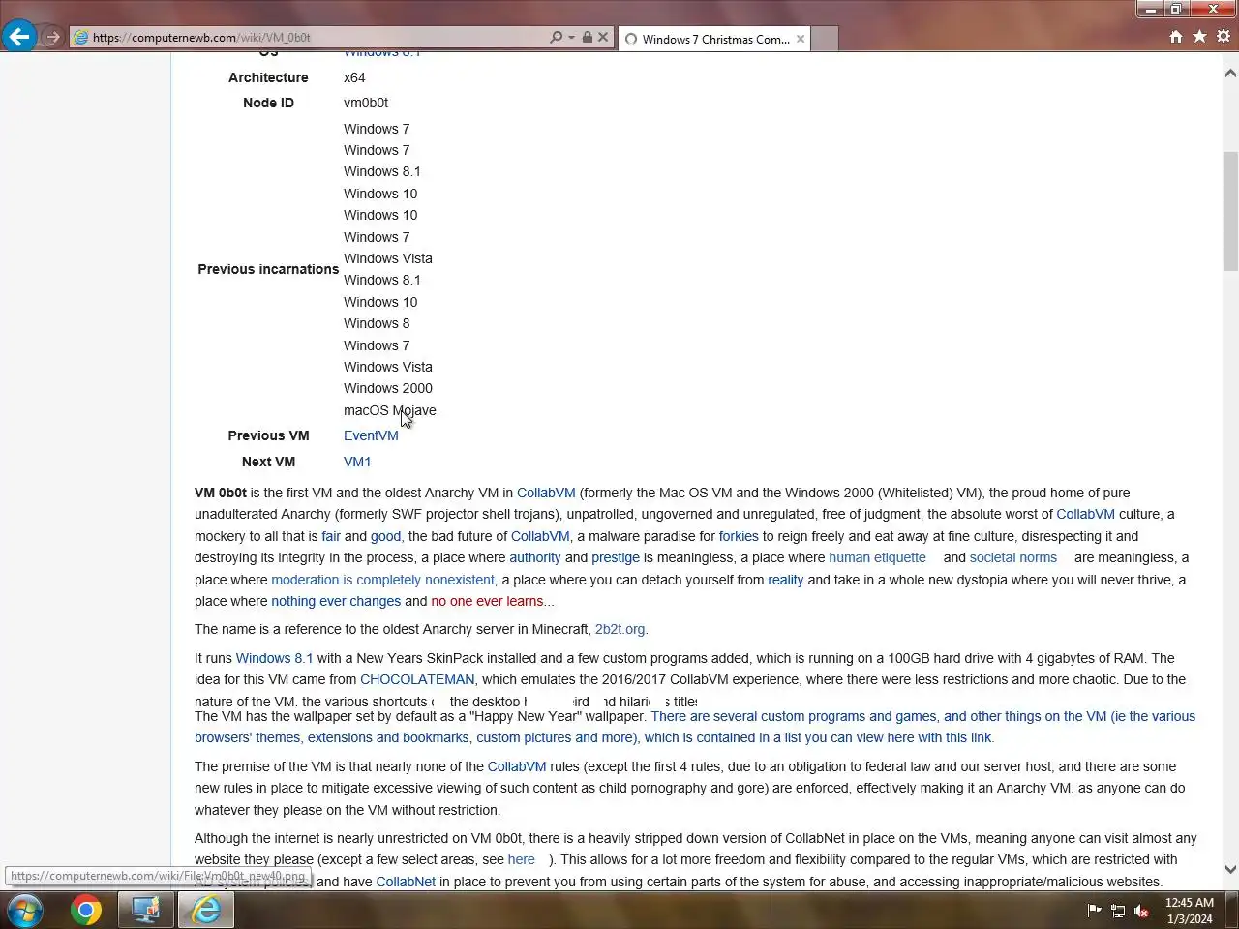Open the 'fair' link
Screen dimensions: 1239x929
(331, 536)
